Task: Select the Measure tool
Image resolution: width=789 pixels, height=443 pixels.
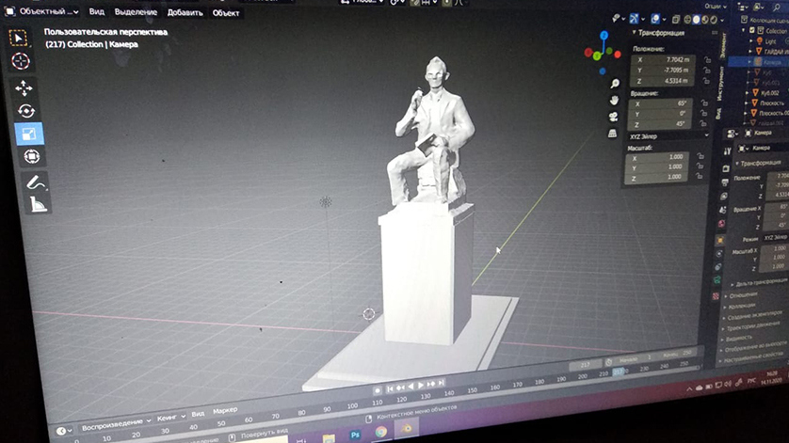Action: 38,204
